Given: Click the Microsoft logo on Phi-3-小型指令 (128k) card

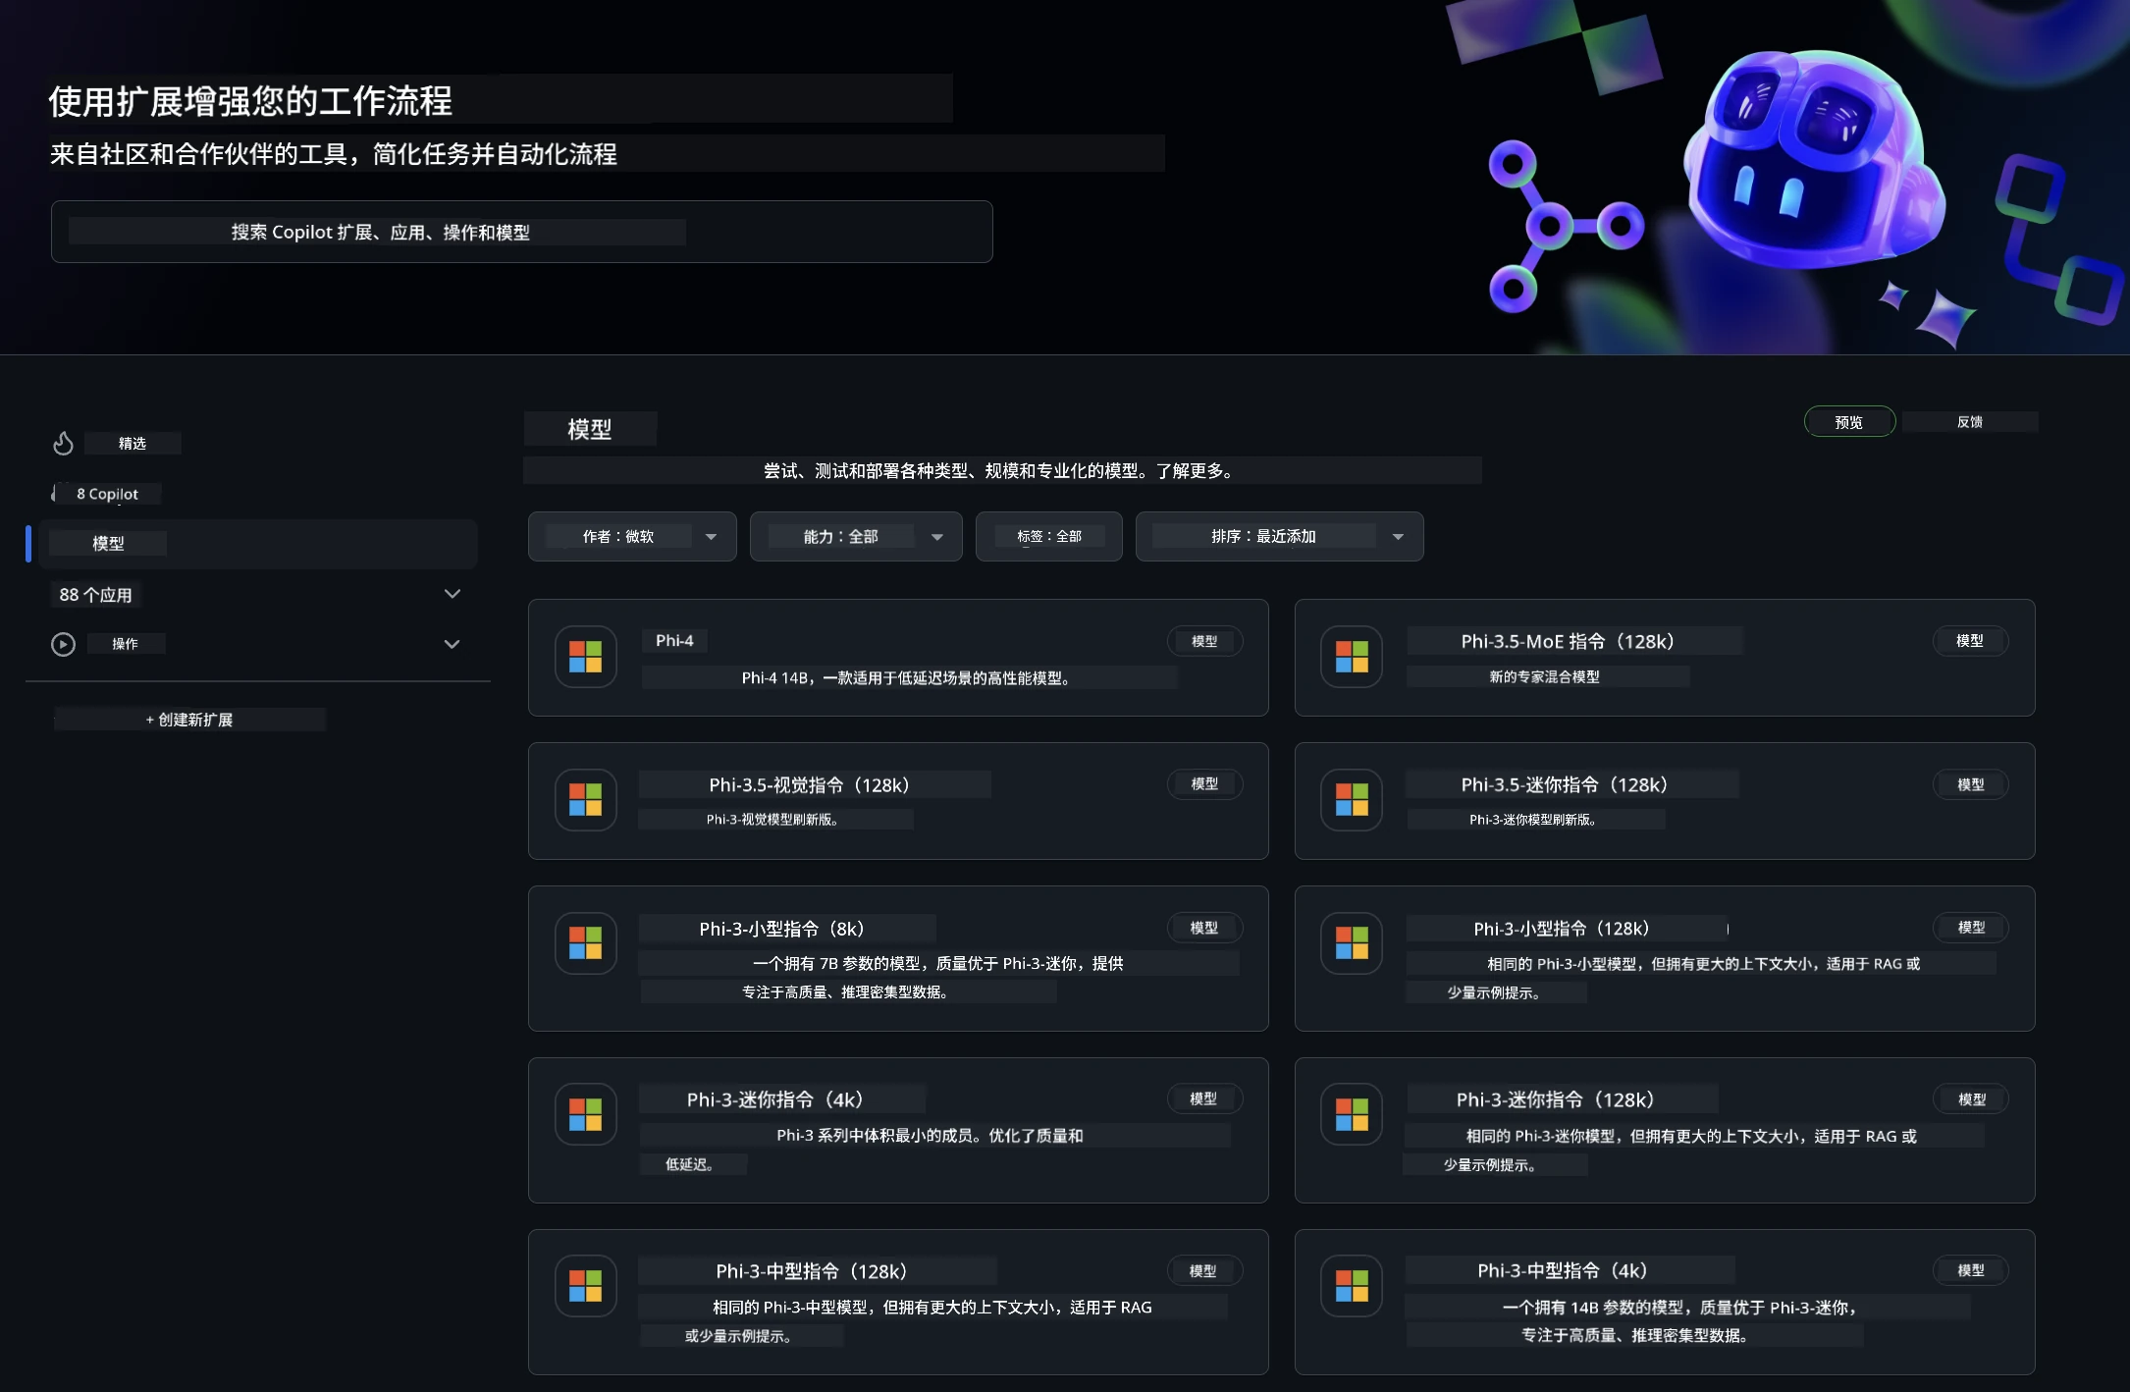Looking at the screenshot, I should point(1352,943).
